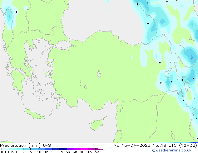Click the "(12+30)" forecast run text
The width and height of the screenshot is (198, 153).
coord(188,146)
